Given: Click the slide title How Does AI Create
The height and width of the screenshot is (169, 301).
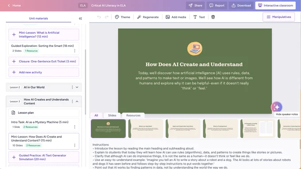Looking at the screenshot, I should pos(194,64).
